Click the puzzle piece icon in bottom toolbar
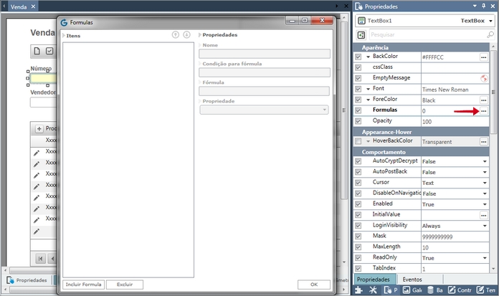499x296 pixels. (x=359, y=290)
